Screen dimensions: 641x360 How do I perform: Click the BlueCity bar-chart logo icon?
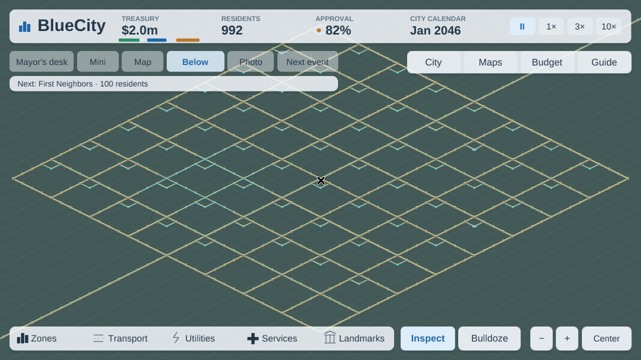point(25,26)
